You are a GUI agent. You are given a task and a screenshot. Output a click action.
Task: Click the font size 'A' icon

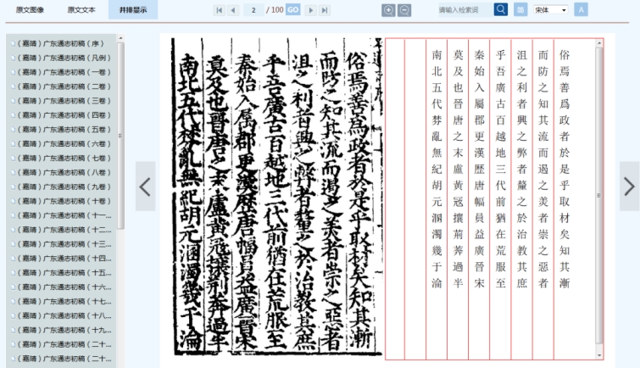tap(581, 9)
